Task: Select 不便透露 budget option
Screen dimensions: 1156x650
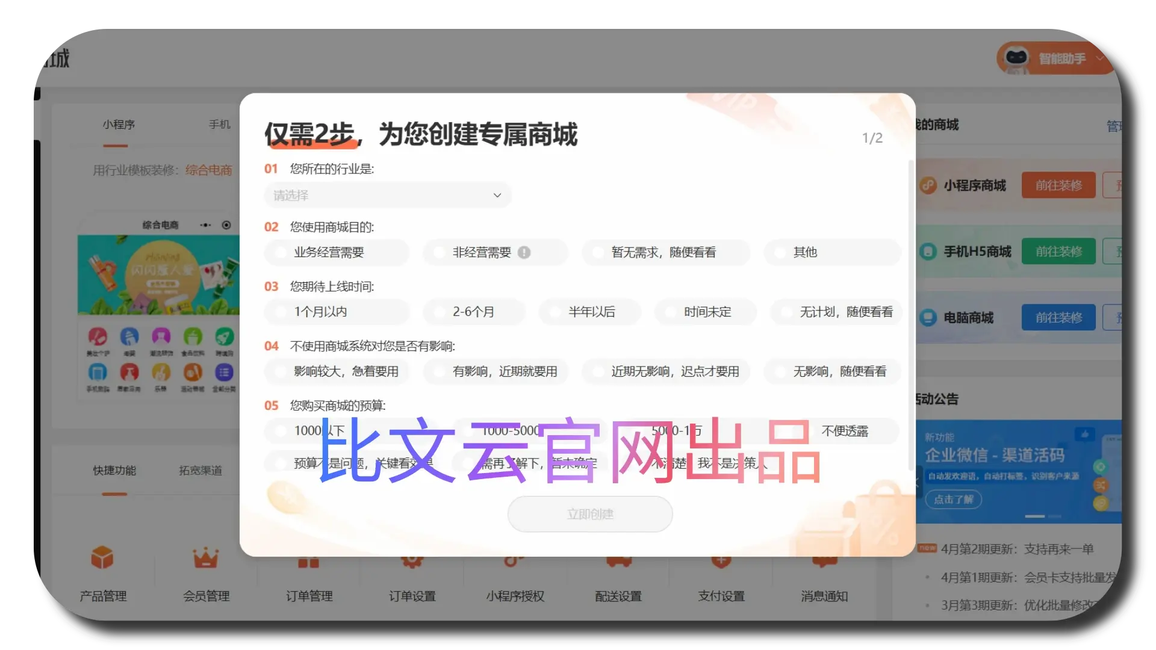Action: [845, 431]
